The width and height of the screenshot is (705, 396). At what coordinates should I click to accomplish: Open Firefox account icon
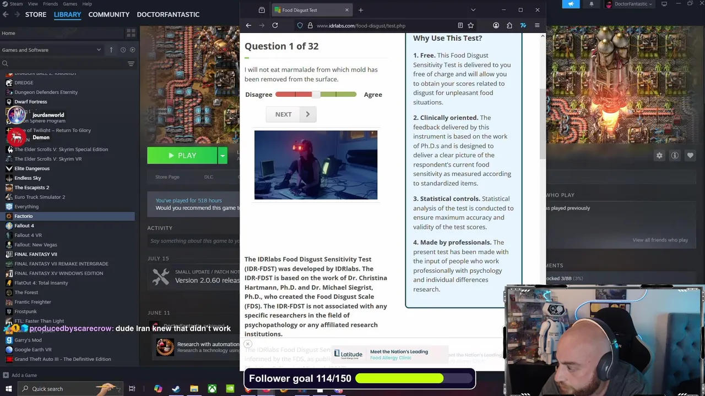tap(496, 25)
